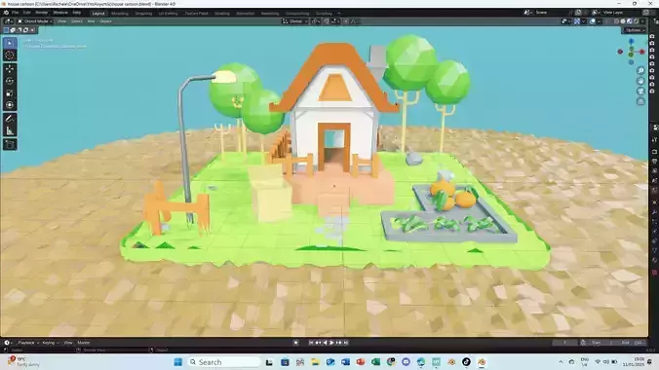Open the Global transform orientation dropdown

coord(295,21)
